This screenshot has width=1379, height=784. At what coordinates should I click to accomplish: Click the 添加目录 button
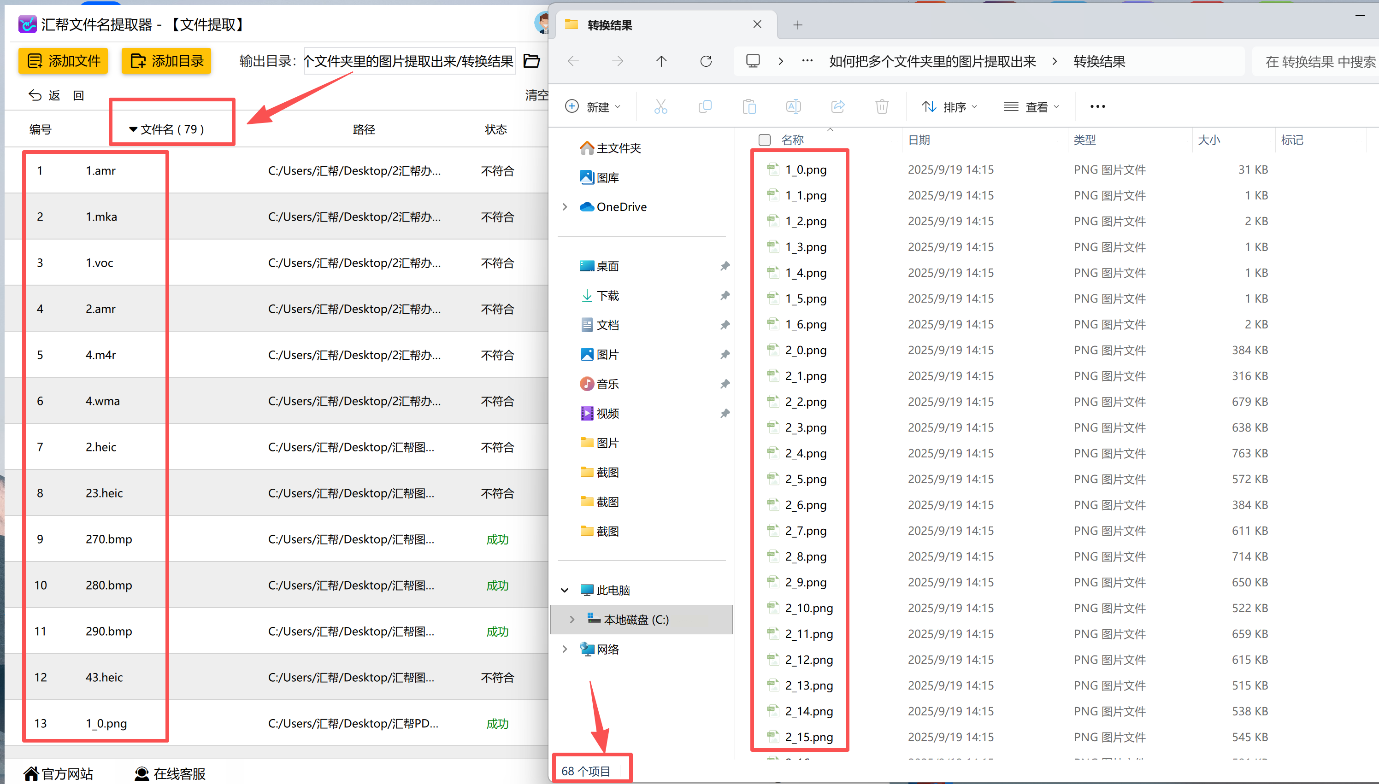[166, 61]
